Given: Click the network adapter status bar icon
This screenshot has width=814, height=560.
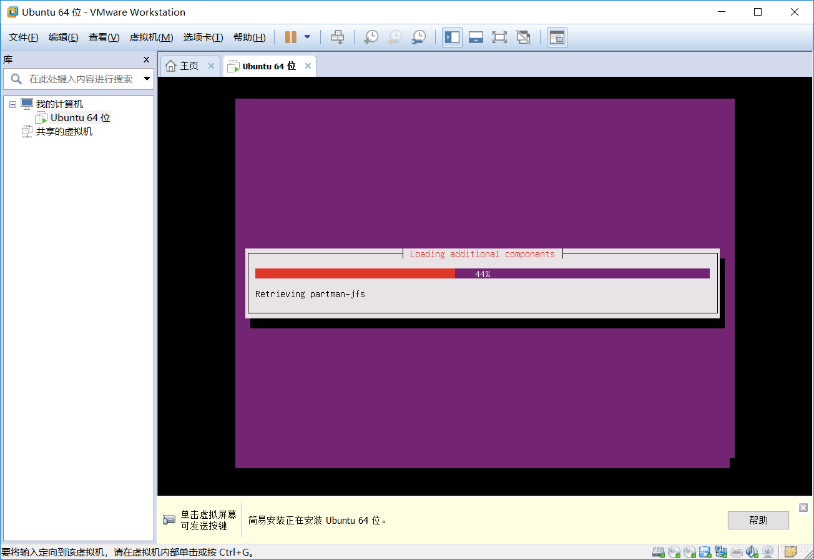Looking at the screenshot, I should click(x=722, y=551).
